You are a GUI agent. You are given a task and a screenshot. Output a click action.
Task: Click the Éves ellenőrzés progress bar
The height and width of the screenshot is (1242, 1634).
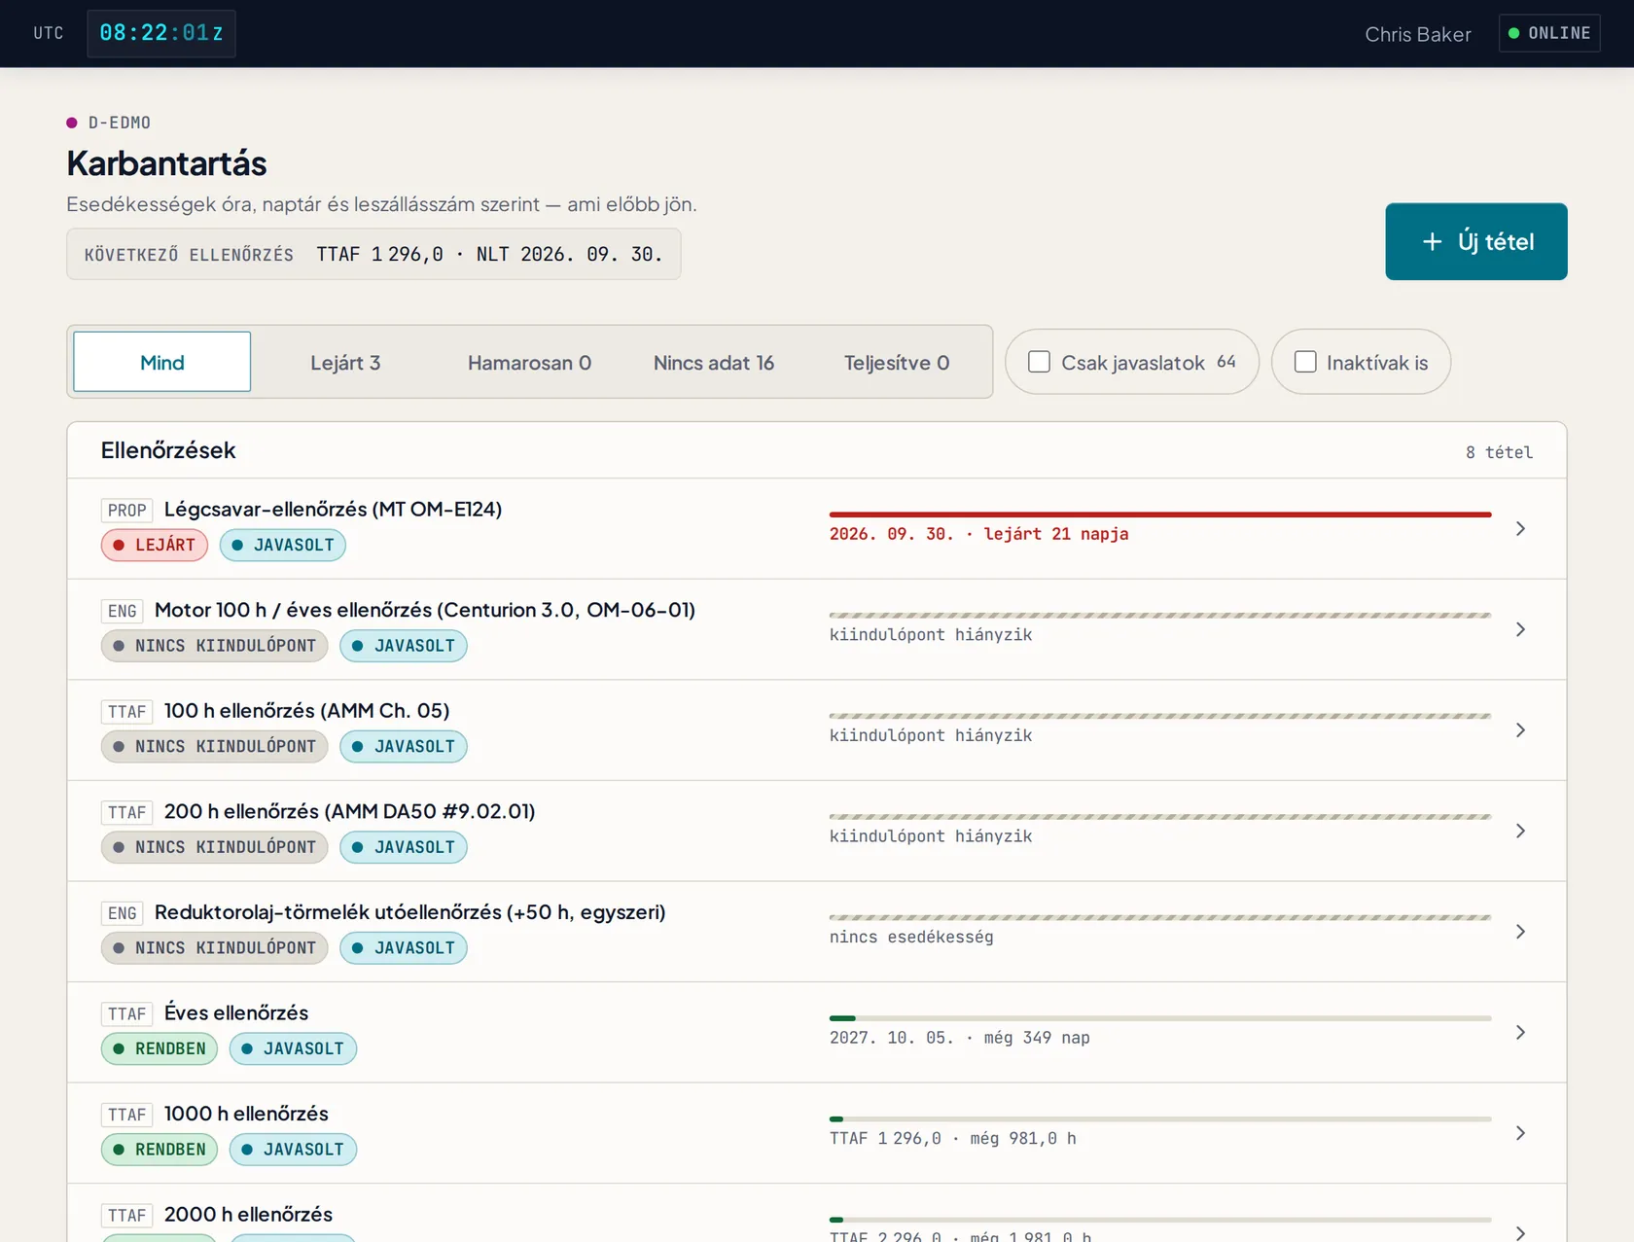tap(1160, 1018)
